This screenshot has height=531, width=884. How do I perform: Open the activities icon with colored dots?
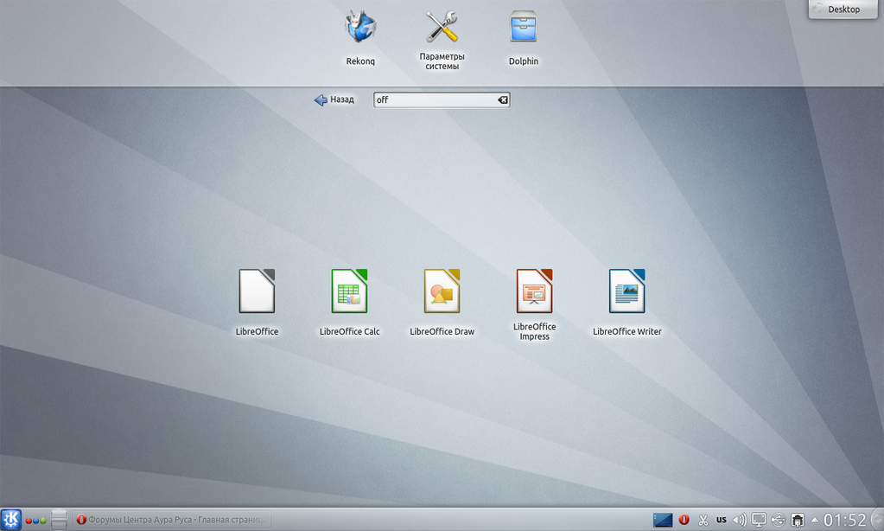[35, 520]
